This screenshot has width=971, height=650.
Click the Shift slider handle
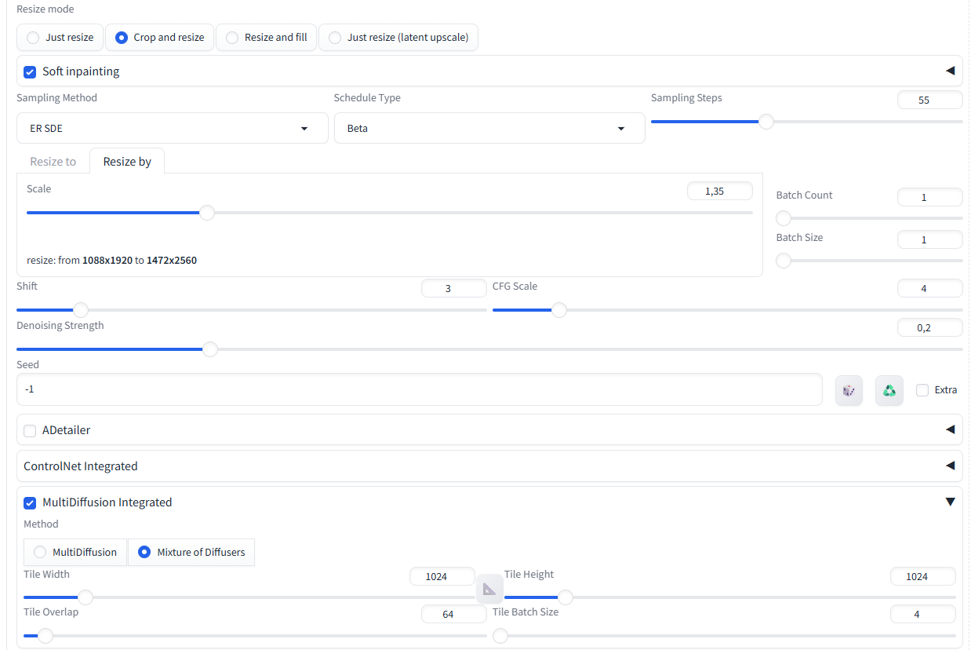(81, 310)
